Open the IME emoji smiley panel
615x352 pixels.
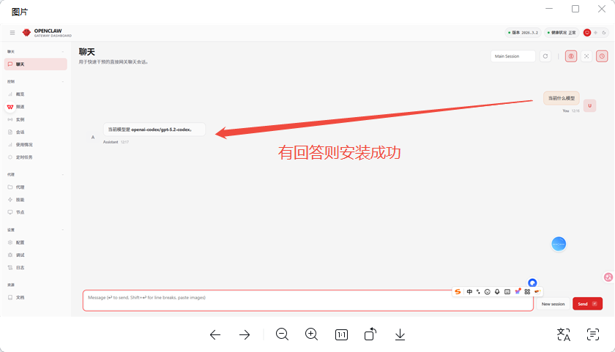pyautogui.click(x=488, y=292)
